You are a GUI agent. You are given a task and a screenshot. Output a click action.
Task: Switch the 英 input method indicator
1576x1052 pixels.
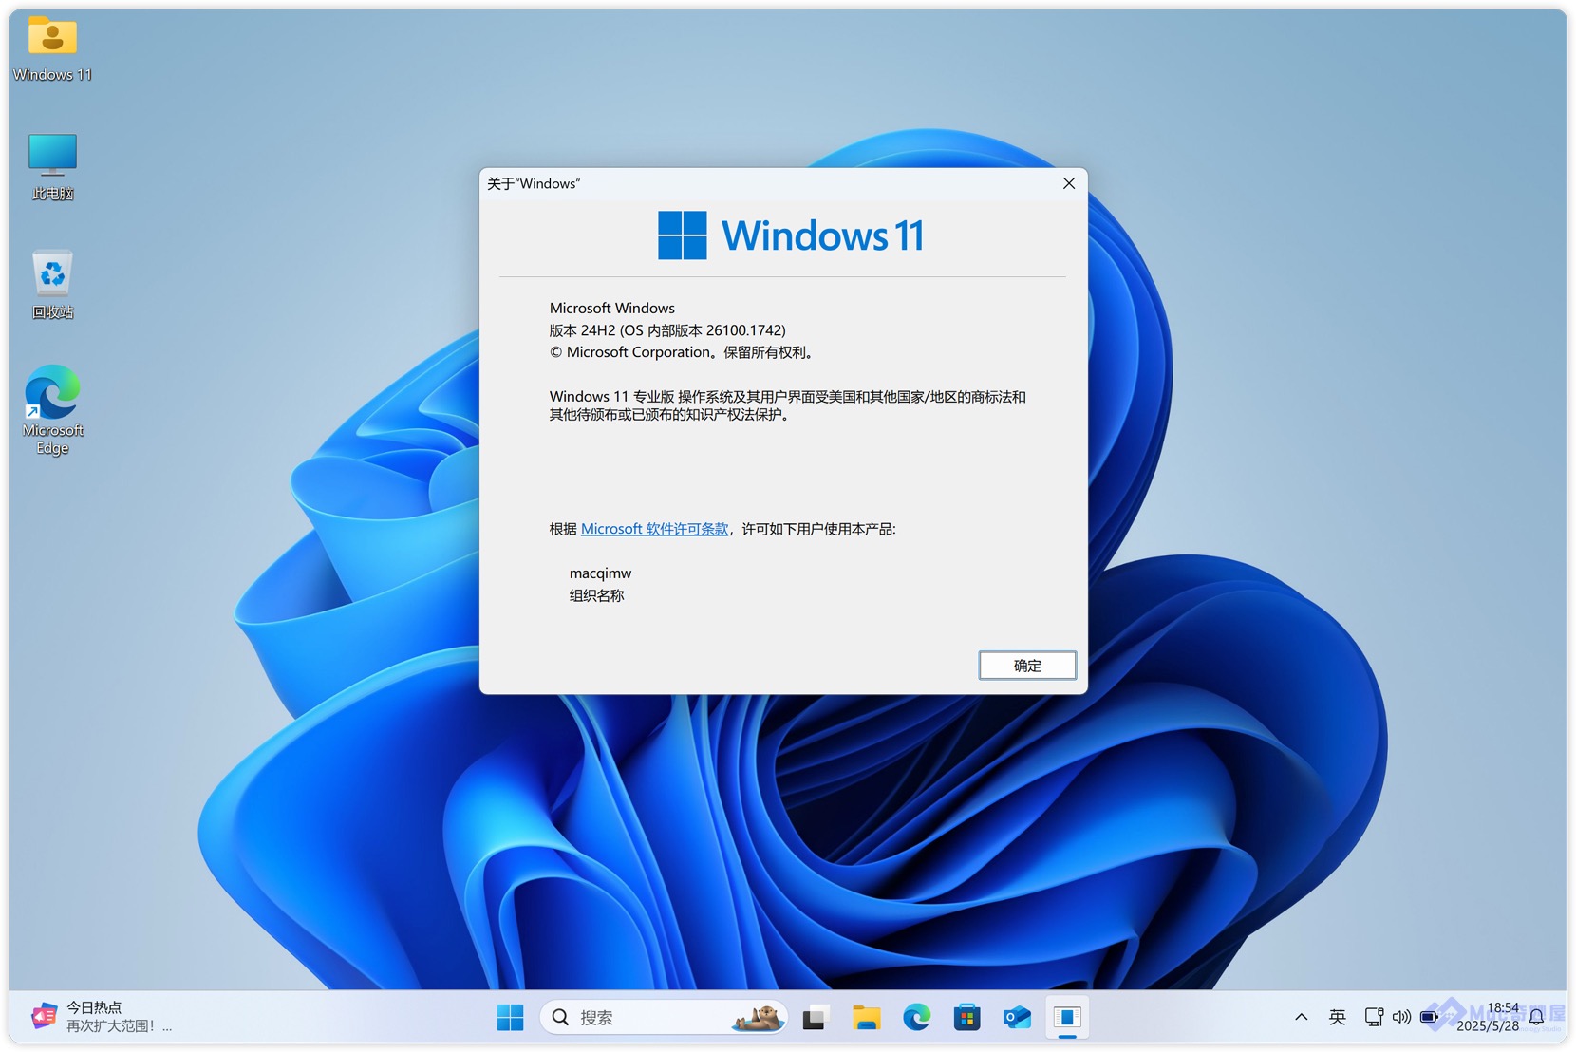[x=1337, y=1018]
